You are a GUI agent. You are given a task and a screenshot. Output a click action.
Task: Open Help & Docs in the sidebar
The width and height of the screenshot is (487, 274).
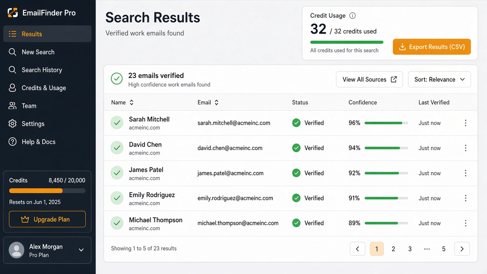47,142
